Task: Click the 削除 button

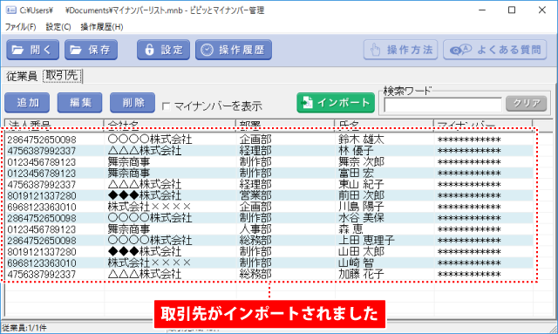Action: 133,103
